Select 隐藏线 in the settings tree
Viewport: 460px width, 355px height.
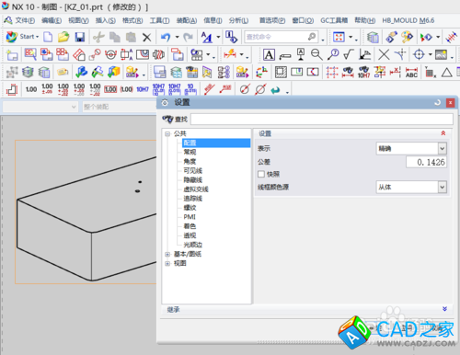(193, 180)
